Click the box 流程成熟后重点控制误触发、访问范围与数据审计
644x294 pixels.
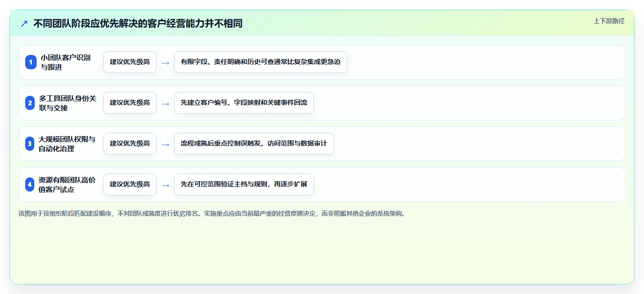(254, 144)
